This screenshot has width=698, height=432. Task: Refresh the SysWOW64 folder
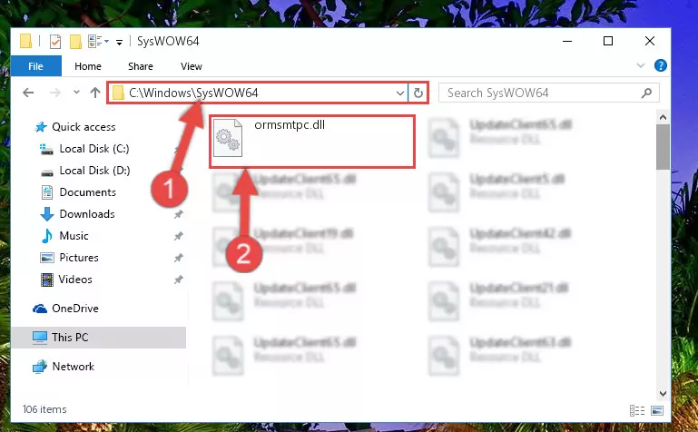(x=418, y=93)
